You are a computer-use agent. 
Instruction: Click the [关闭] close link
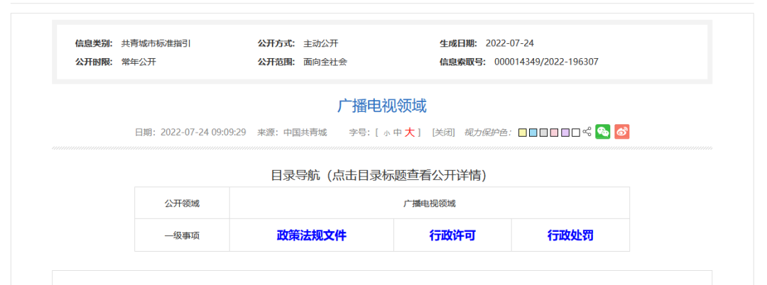(443, 133)
